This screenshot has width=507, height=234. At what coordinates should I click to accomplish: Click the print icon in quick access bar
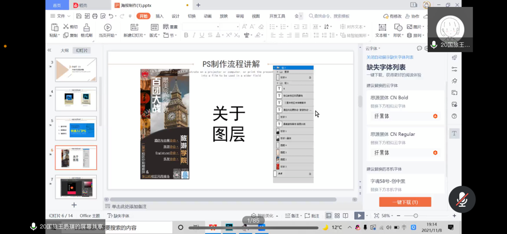click(95, 16)
